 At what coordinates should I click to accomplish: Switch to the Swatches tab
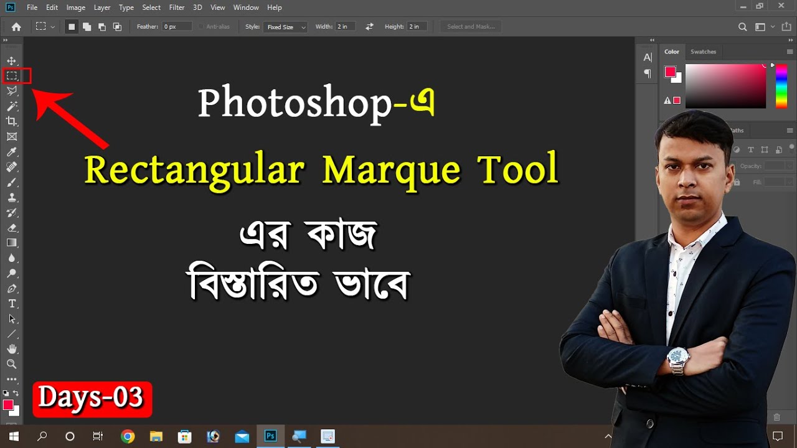click(x=704, y=52)
